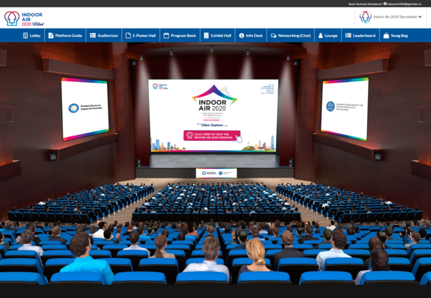The height and width of the screenshot is (298, 431).
Task: Click the Lobby door icon
Action: click(x=25, y=36)
